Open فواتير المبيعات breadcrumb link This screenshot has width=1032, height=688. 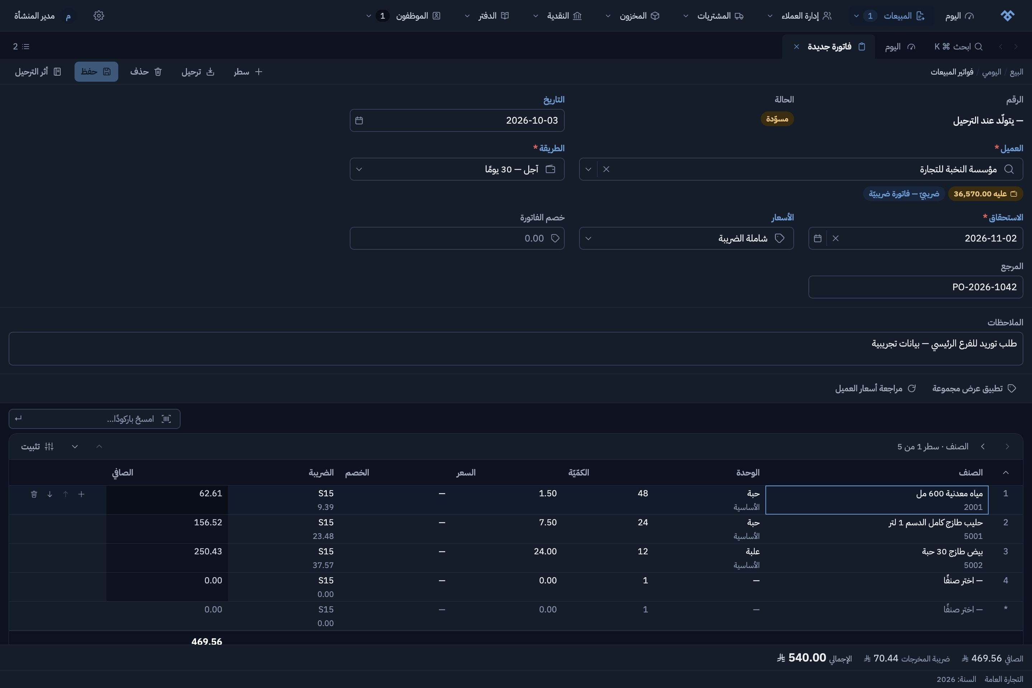952,72
